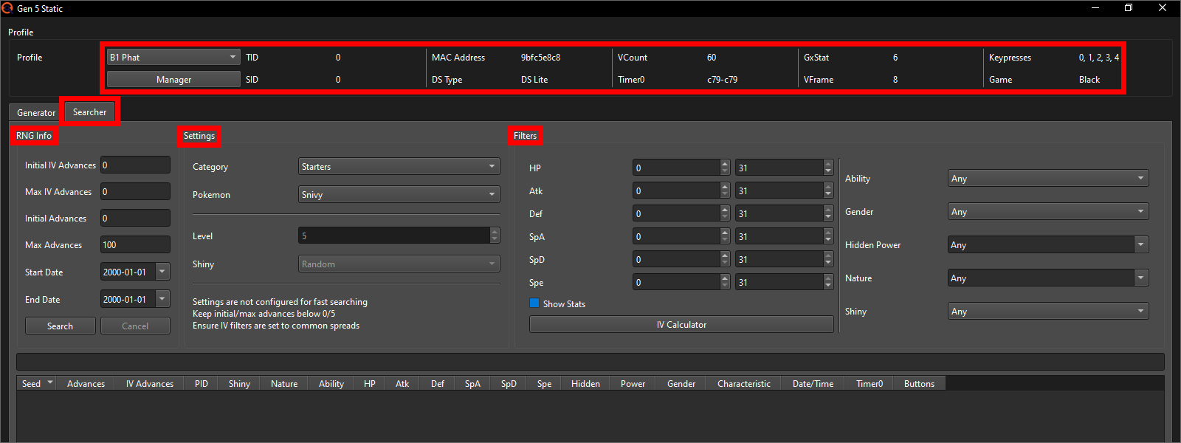Image resolution: width=1181 pixels, height=443 pixels.
Task: Click the Buttons column header
Action: click(x=919, y=383)
